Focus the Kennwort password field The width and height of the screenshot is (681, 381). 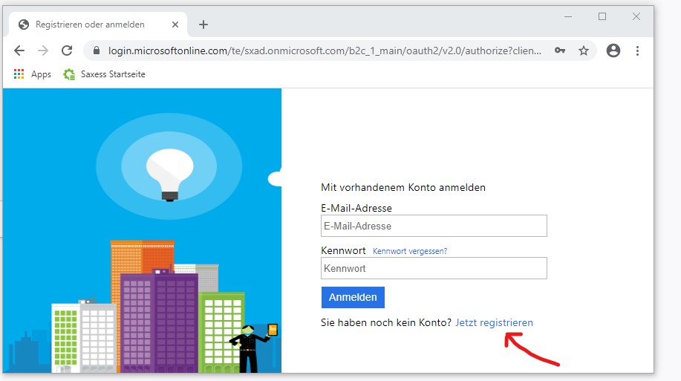click(x=434, y=268)
